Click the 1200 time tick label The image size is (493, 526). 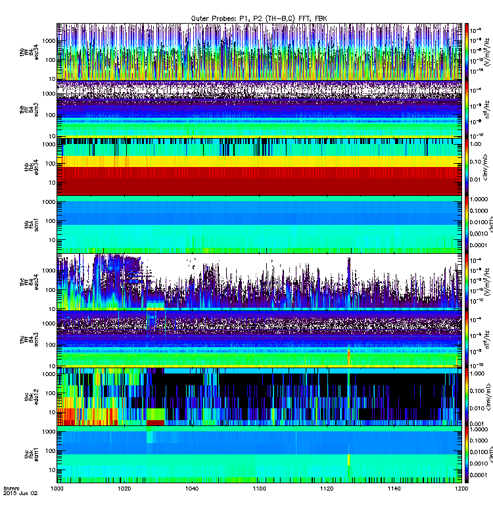tap(461, 489)
